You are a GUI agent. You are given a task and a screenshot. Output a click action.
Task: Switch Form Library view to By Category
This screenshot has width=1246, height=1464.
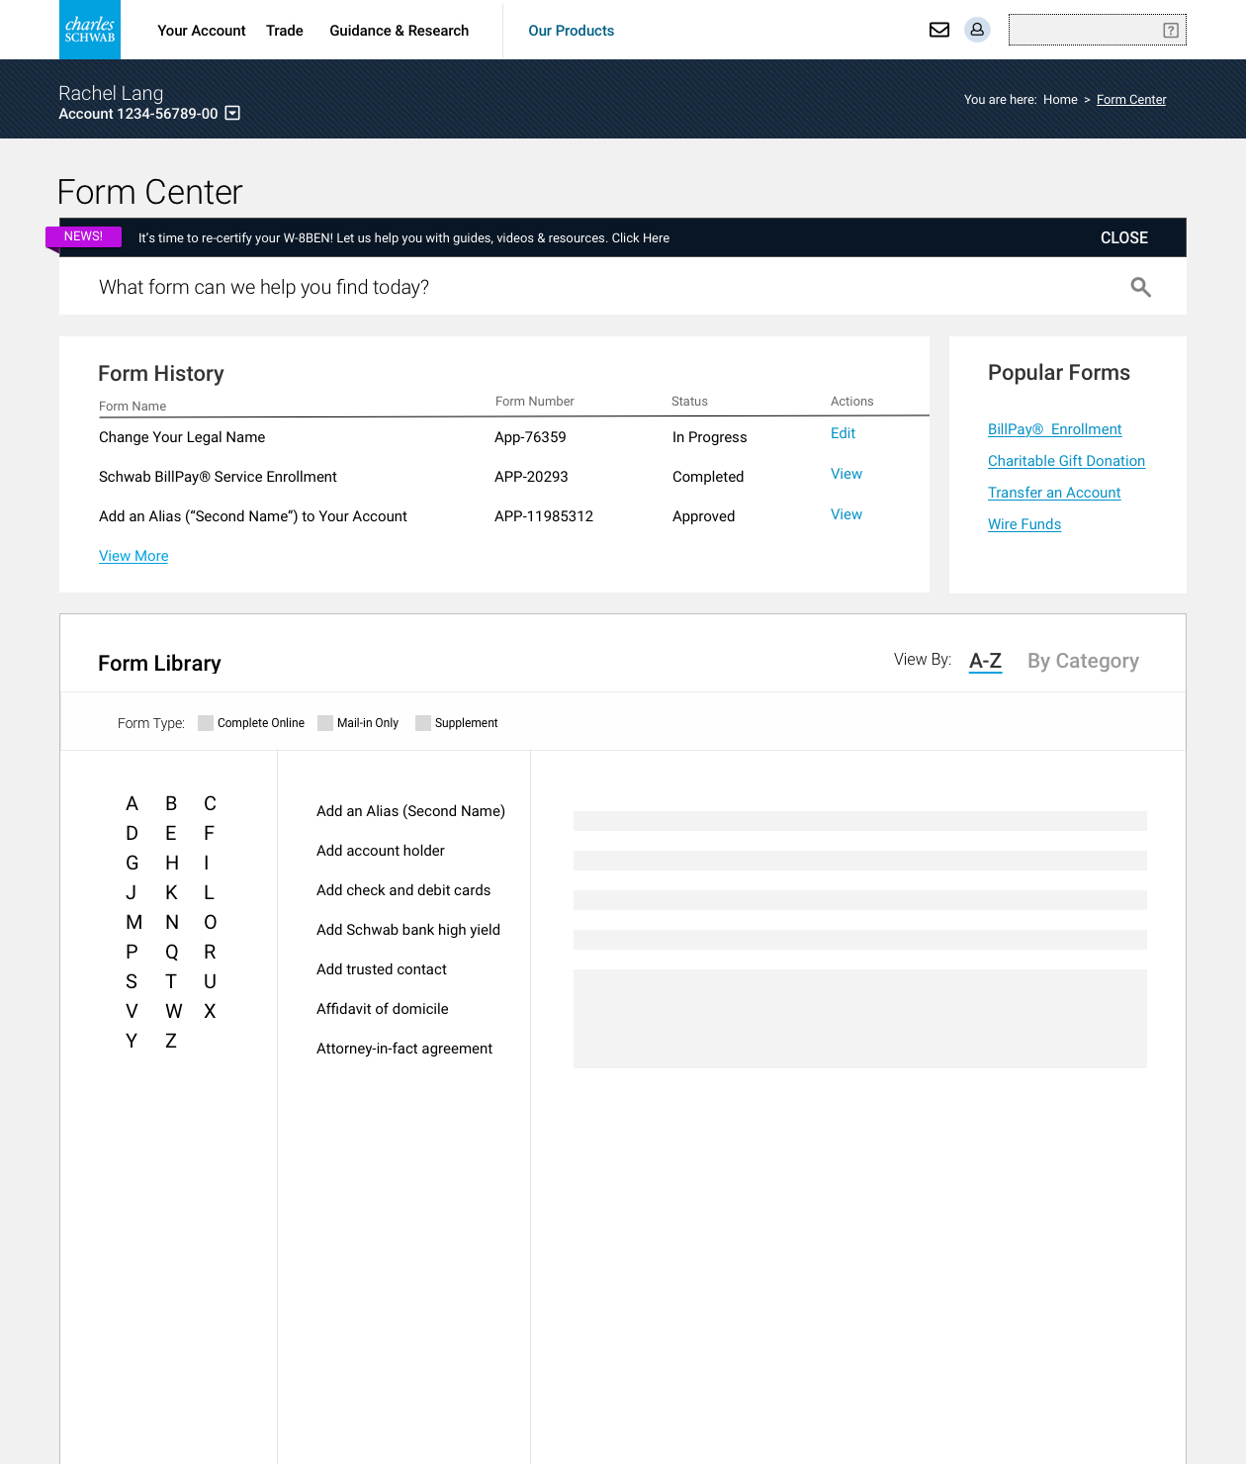click(1083, 661)
